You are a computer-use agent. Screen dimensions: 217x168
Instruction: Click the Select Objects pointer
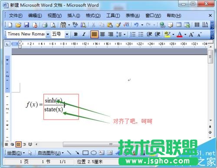30,153
